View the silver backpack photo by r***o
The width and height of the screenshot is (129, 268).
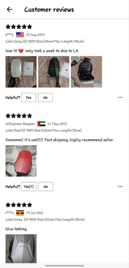21,249
